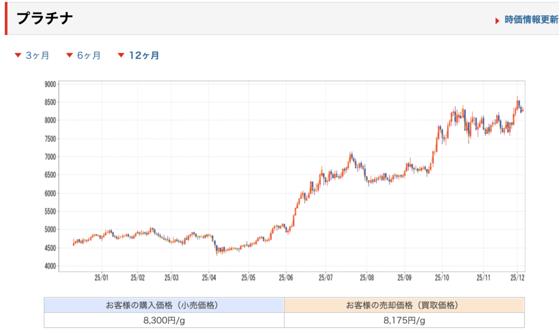Click the お客様の売却価格（買取価格） header cell
Screen dimensions: 559x335
click(x=404, y=305)
